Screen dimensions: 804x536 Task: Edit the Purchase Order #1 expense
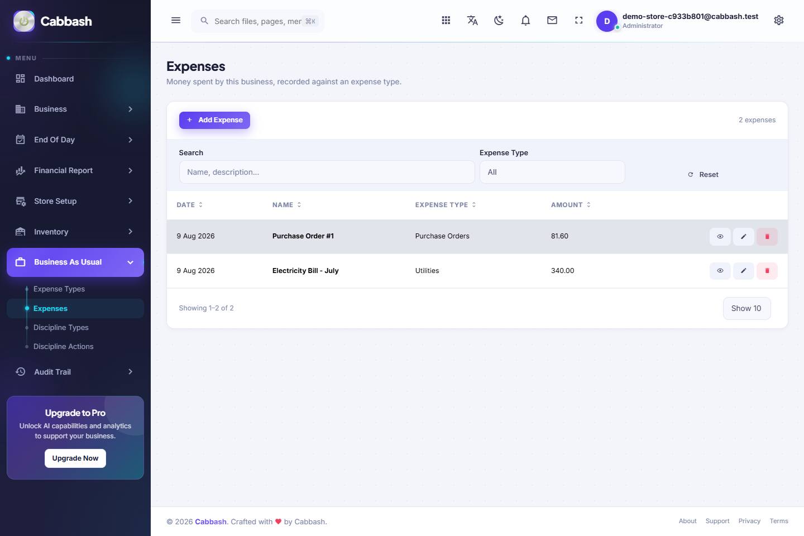tap(744, 237)
